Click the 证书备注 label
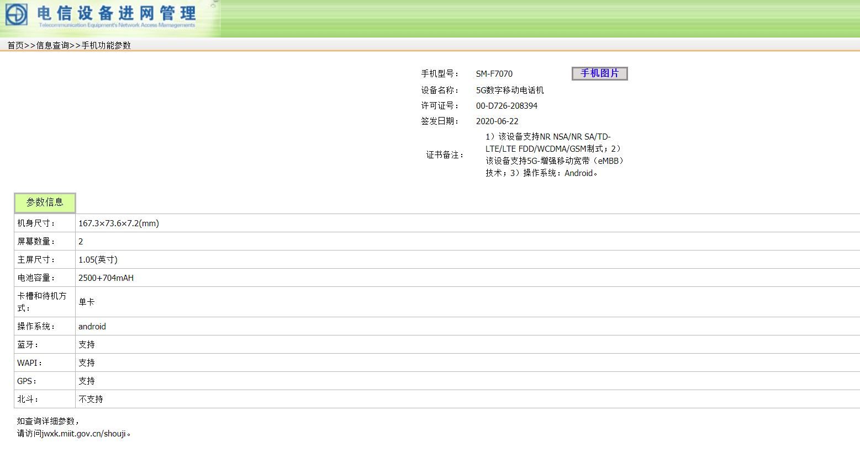The width and height of the screenshot is (860, 453). pos(445,155)
